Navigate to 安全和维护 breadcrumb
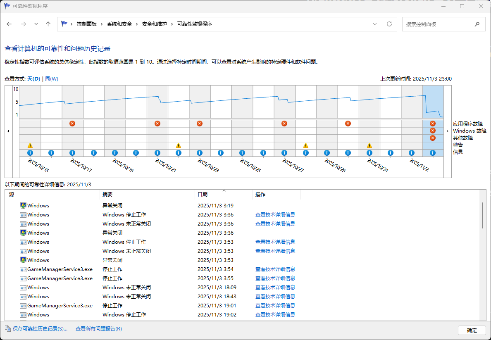This screenshot has width=491, height=340. (x=155, y=24)
